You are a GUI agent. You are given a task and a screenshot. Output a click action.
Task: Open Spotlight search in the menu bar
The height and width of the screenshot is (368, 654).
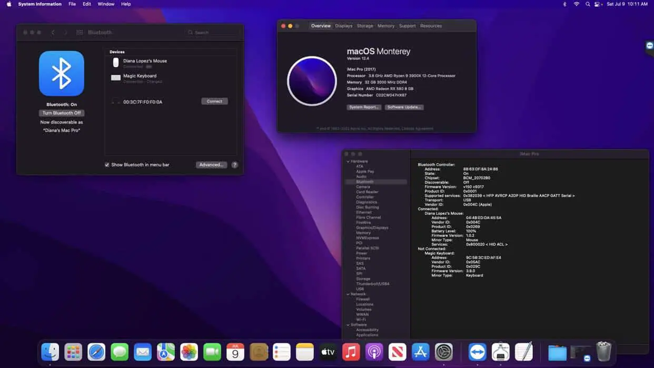click(x=588, y=4)
